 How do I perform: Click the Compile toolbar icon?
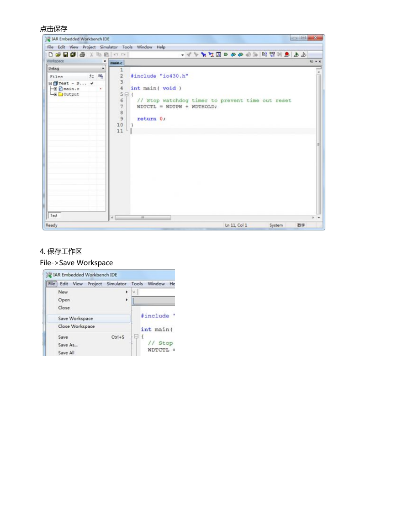(x=265, y=54)
